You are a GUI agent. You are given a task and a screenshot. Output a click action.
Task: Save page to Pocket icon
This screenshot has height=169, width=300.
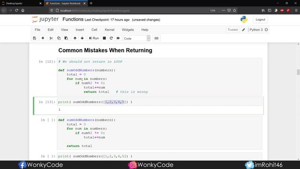(229, 10)
